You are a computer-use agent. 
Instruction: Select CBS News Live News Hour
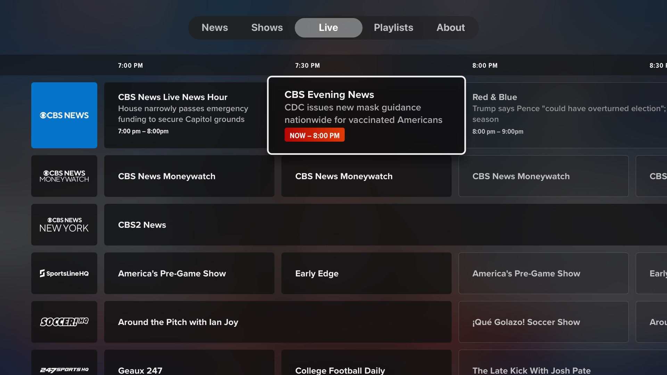coord(189,115)
